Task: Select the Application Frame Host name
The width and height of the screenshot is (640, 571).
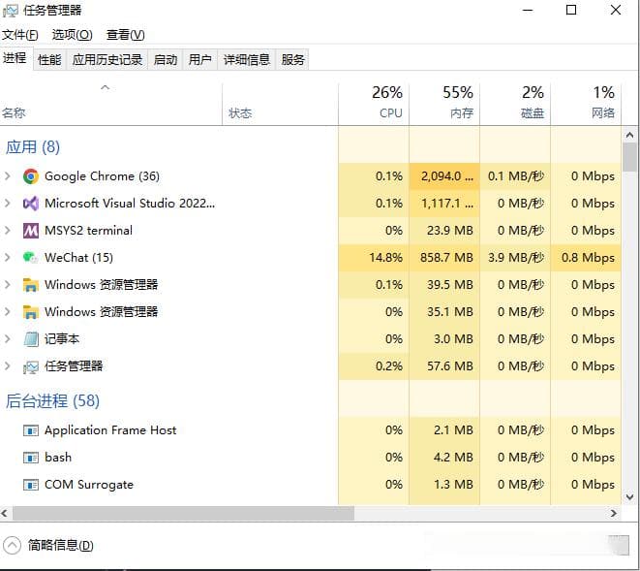Action: click(x=110, y=430)
